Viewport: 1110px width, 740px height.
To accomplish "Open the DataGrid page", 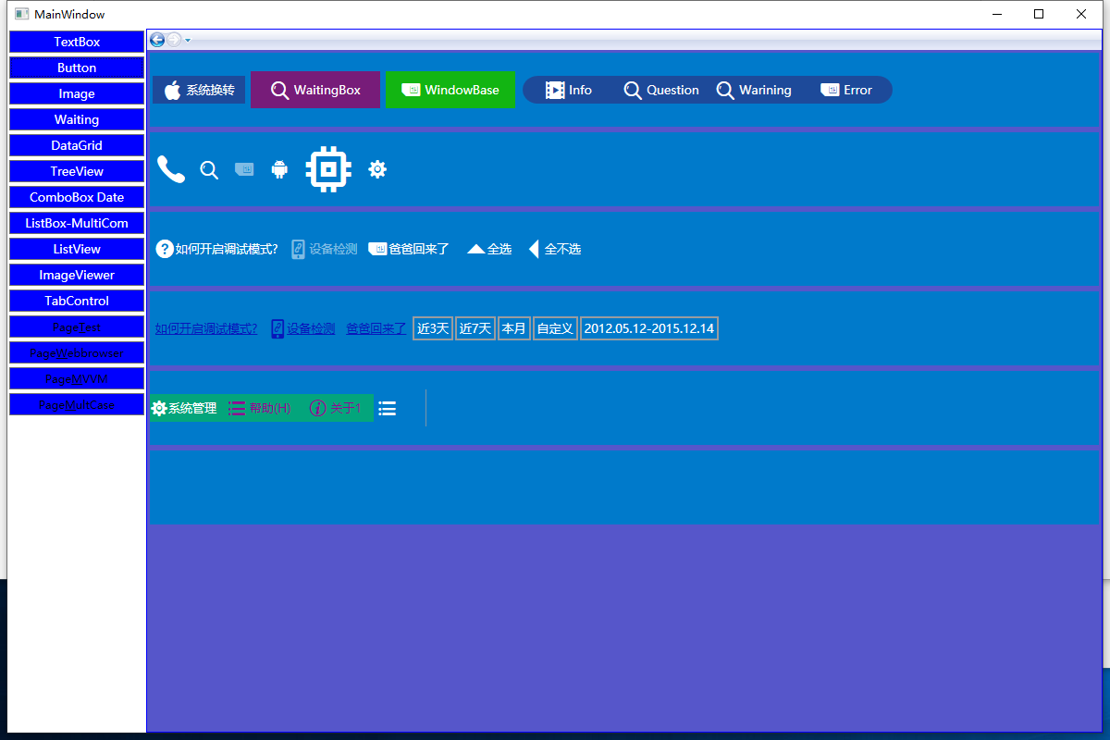I will coord(77,145).
